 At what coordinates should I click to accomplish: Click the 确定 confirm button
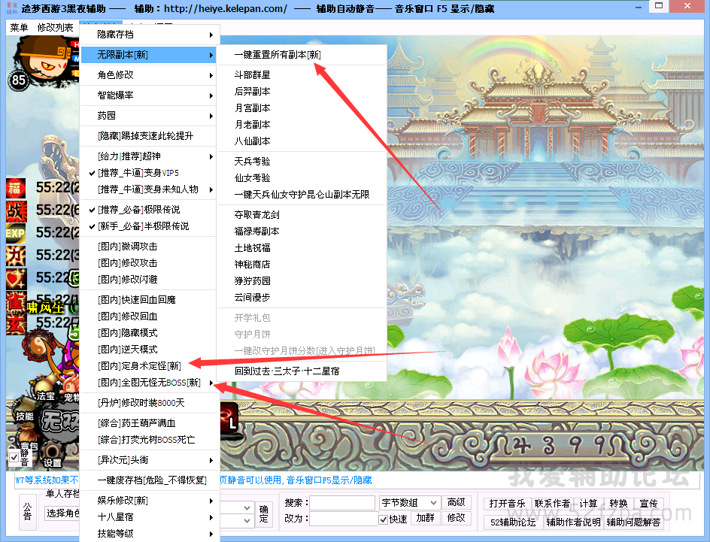click(x=263, y=514)
